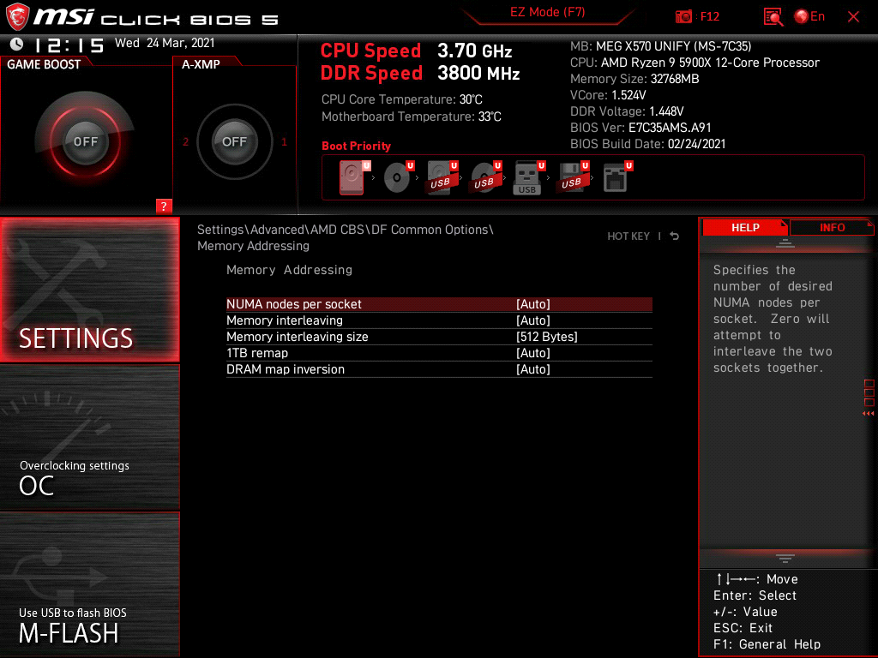Click the F1: General Help hint
878x658 pixels.
point(767,644)
